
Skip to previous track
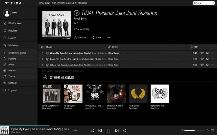[100, 130]
